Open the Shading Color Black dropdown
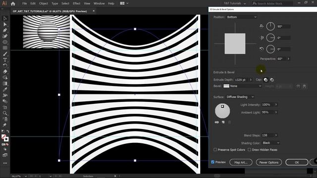This screenshot has width=317, height=178. (x=271, y=143)
